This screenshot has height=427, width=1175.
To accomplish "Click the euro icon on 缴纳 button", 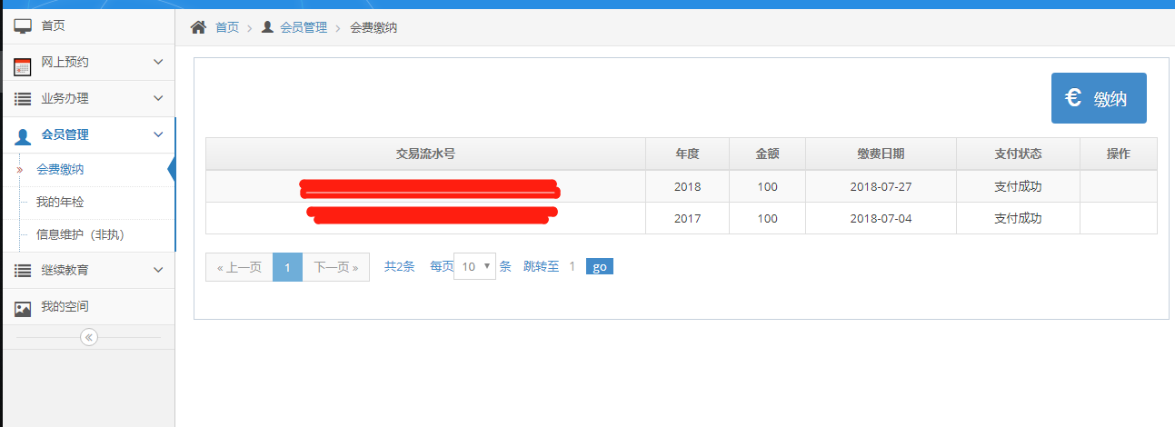I will 1073,98.
